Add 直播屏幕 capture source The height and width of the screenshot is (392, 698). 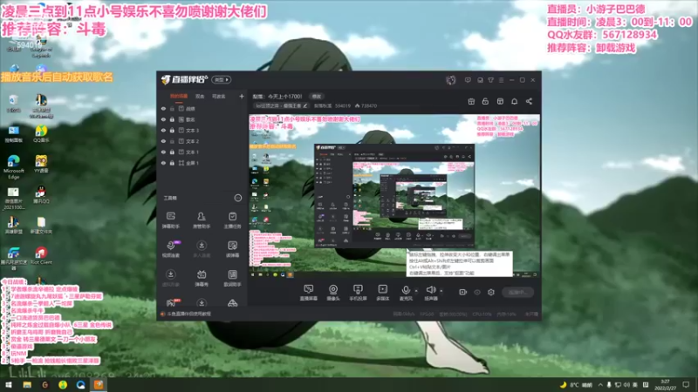pos(308,293)
